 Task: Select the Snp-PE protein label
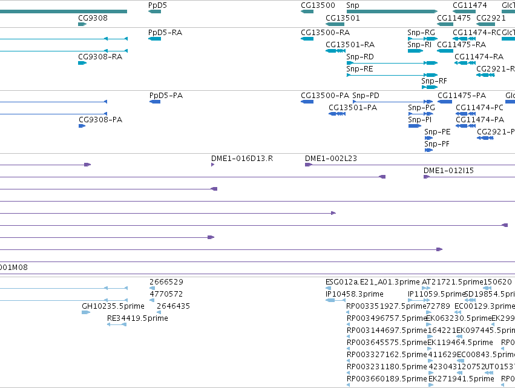[437, 132]
